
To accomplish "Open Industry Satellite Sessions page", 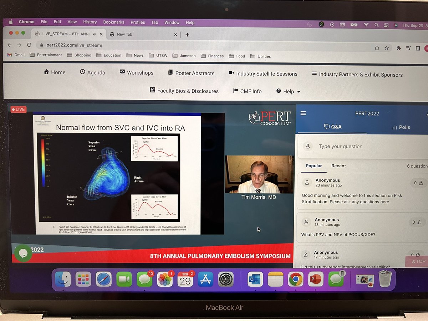I will pos(263,73).
